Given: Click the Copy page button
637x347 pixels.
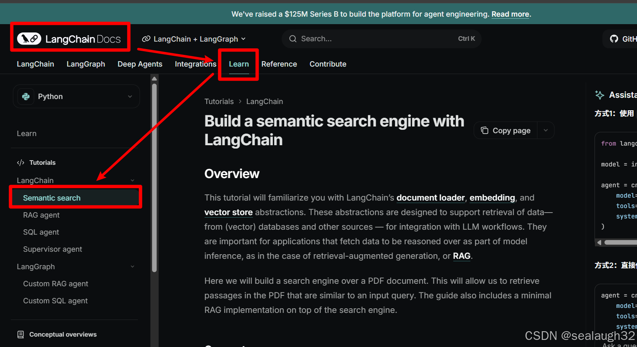Looking at the screenshot, I should pos(506,130).
